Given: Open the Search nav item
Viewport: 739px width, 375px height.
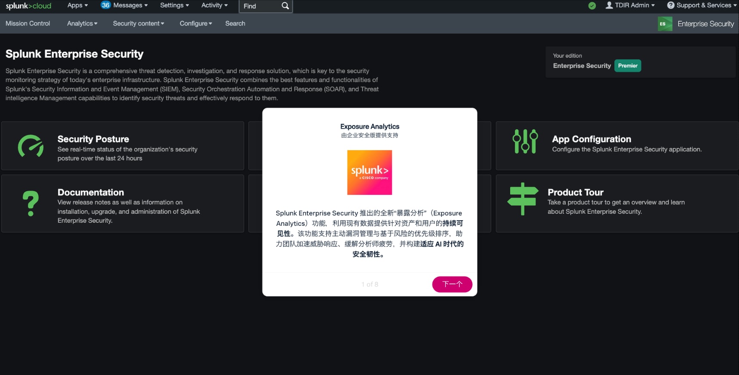Looking at the screenshot, I should pos(235,23).
